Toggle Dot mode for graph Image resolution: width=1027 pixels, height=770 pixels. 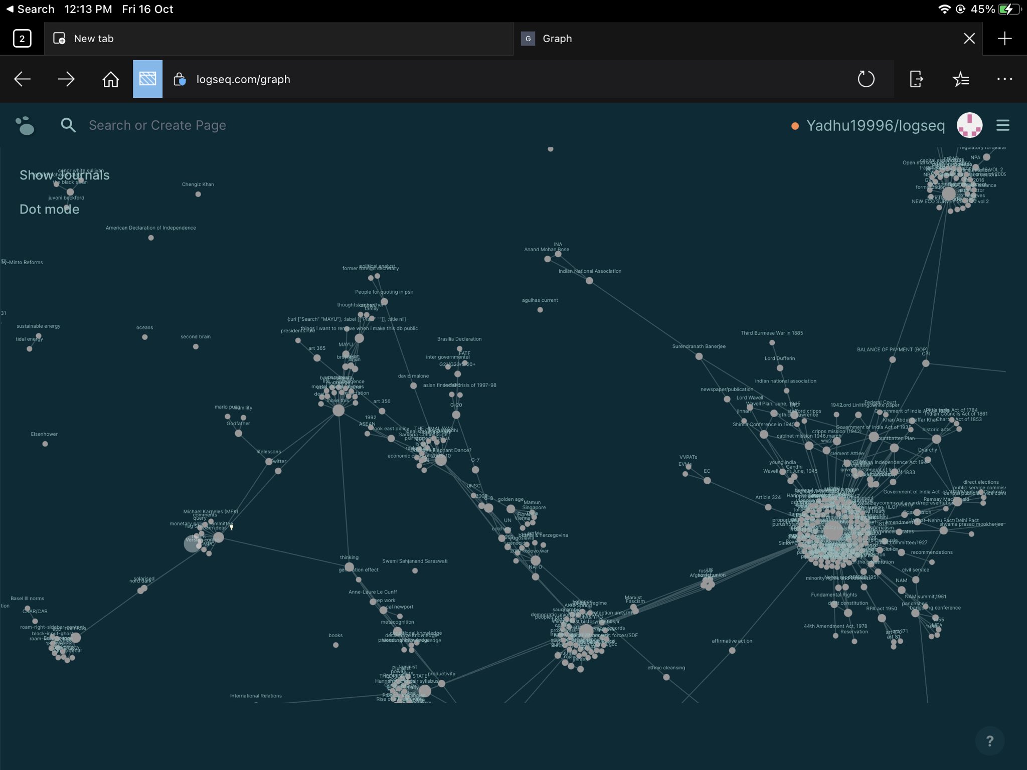point(49,209)
